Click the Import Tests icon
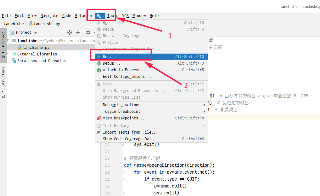 99,132
